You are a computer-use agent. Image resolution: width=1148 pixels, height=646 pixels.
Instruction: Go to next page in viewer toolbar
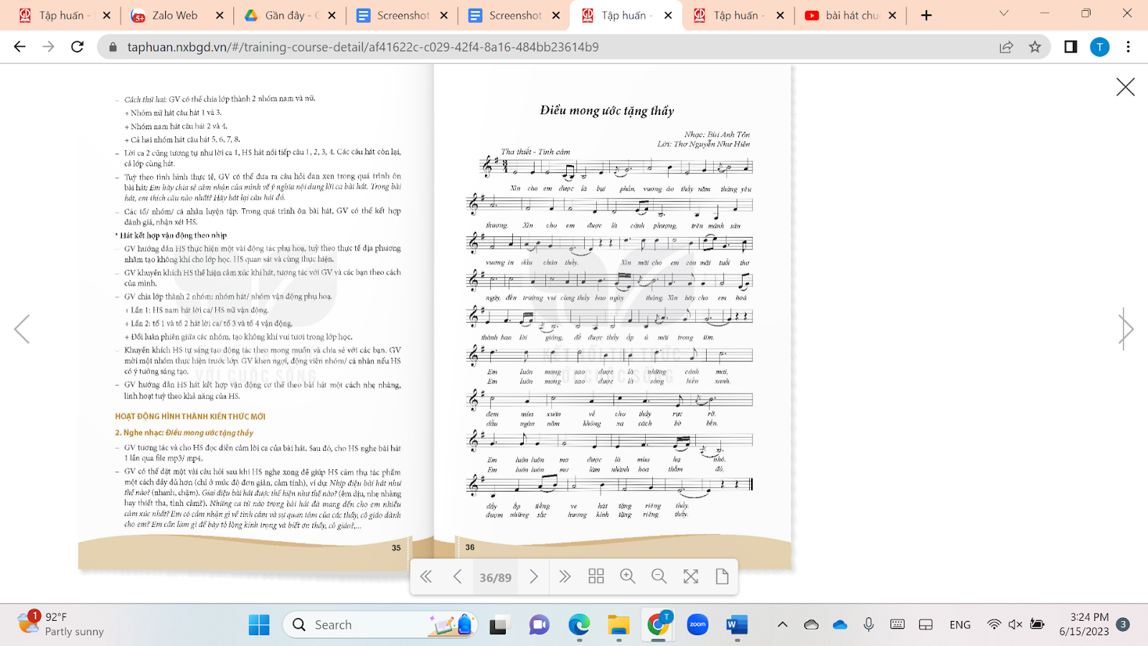[x=533, y=577]
